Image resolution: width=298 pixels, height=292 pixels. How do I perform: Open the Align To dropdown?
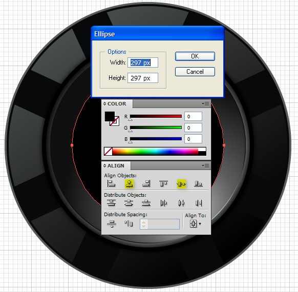(196, 224)
